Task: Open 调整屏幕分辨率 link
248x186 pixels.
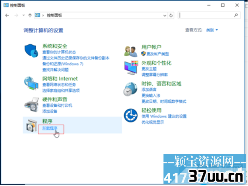Action: [x=154, y=75]
